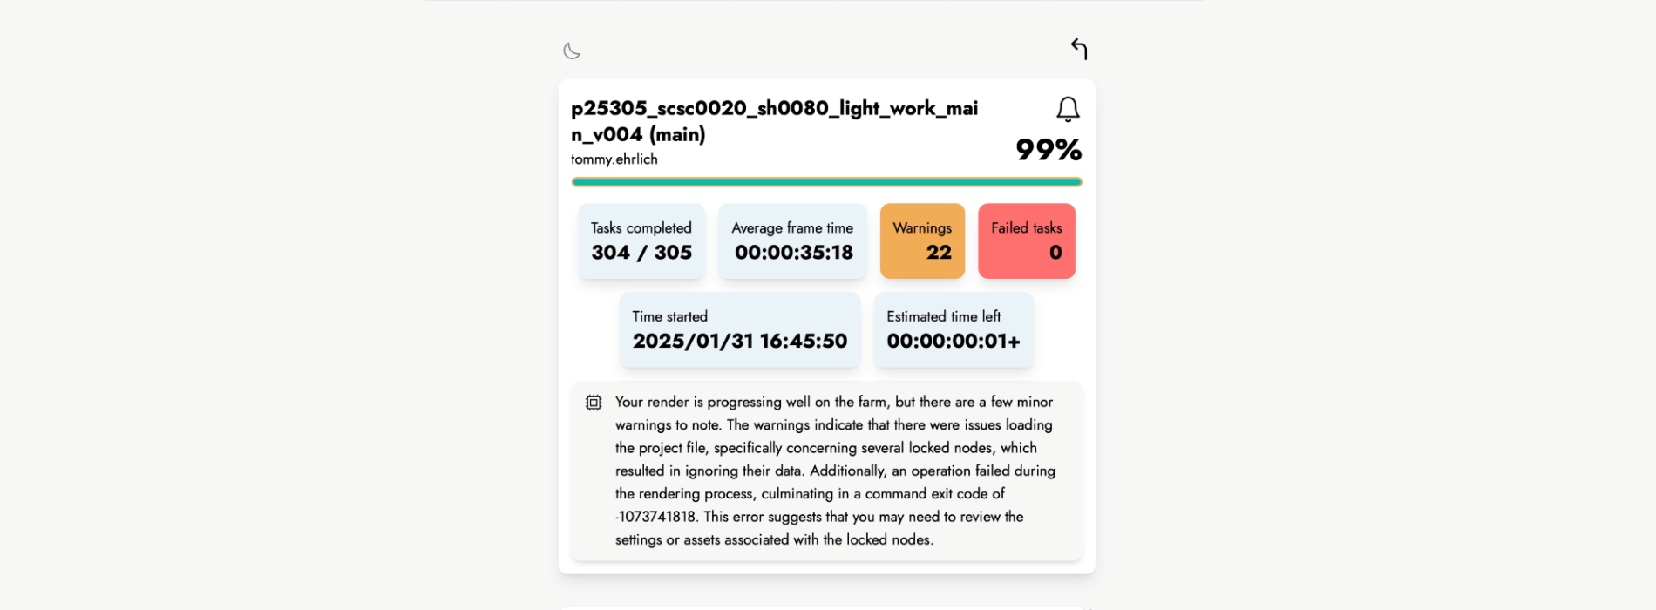
Task: Click the 00:00:00:01+ remaining time value
Action: point(953,342)
